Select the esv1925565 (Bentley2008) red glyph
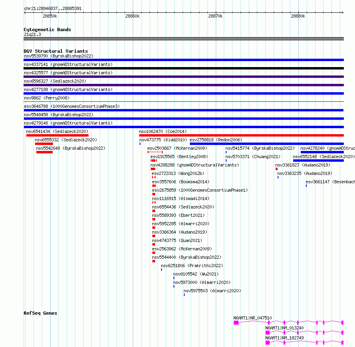The width and height of the screenshot is (355, 347). (154, 161)
